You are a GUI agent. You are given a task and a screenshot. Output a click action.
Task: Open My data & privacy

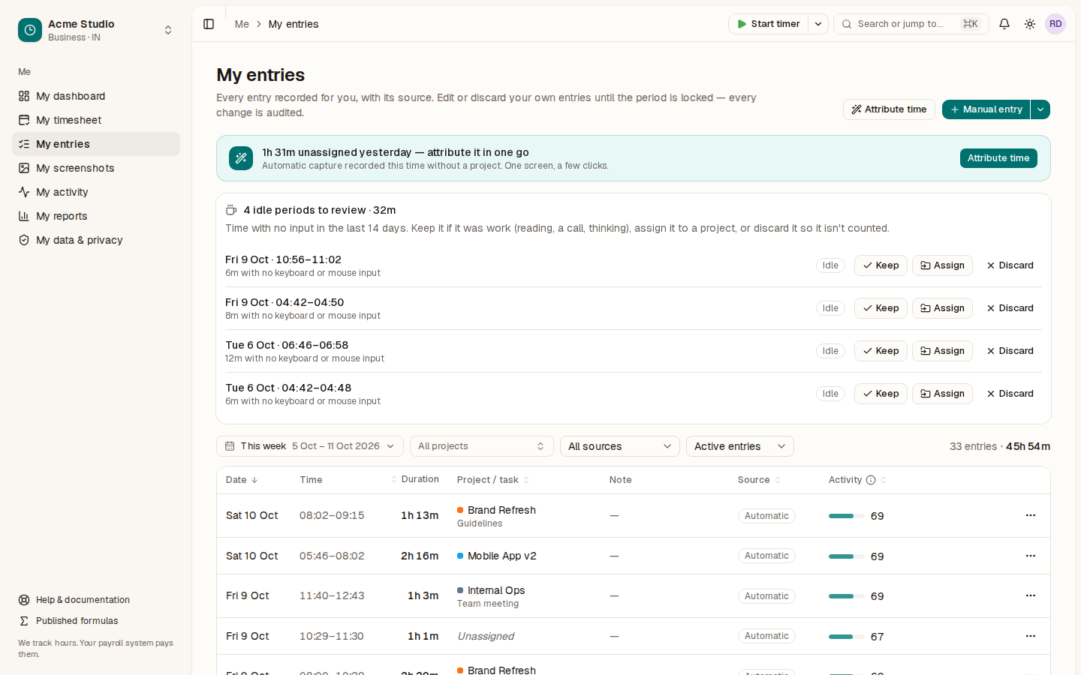(x=96, y=240)
